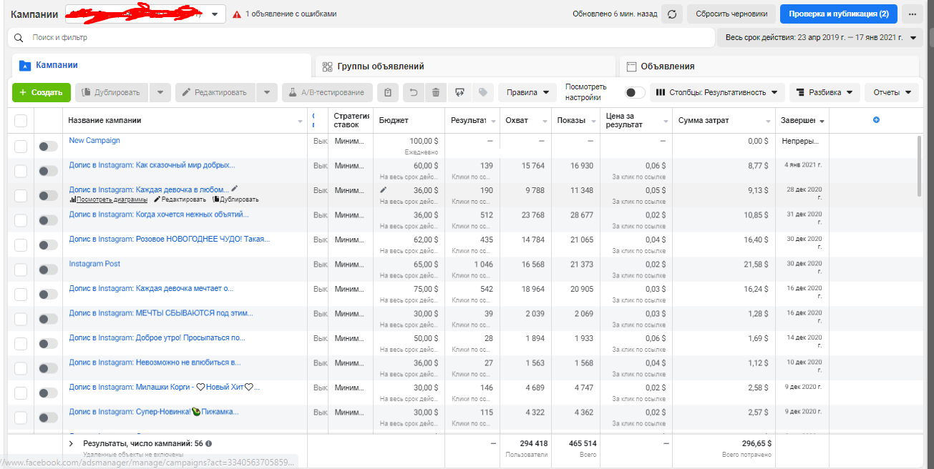Screen dimensions: 934x469
Task: Open the Разбивка dropdown
Action: (x=824, y=92)
